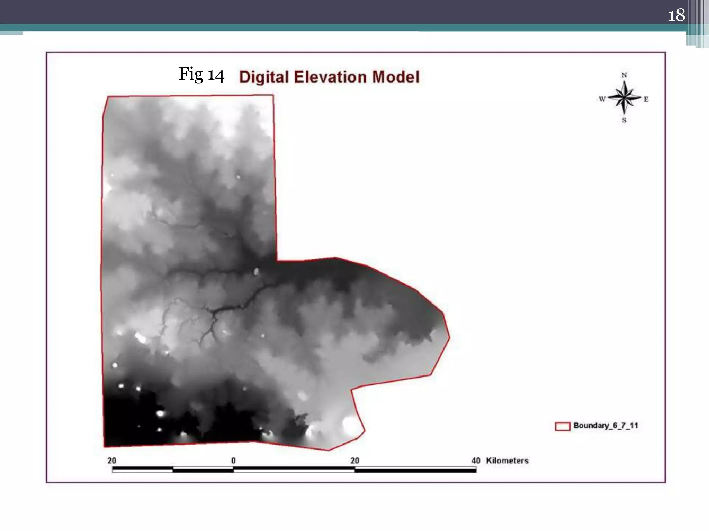Click the Digital Elevation Model title
This screenshot has height=531, width=709.
tap(329, 77)
